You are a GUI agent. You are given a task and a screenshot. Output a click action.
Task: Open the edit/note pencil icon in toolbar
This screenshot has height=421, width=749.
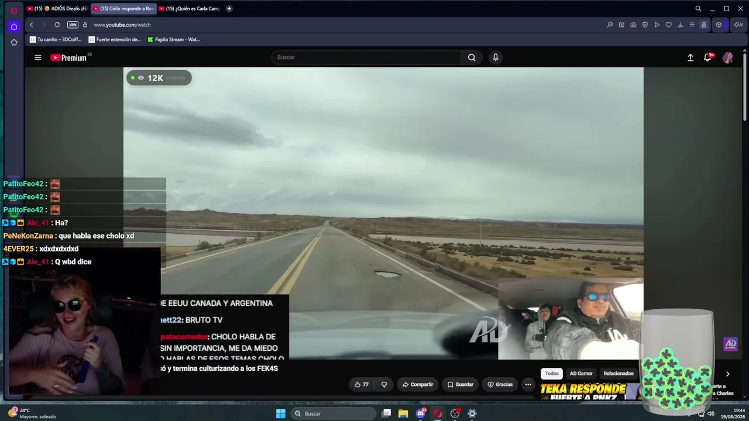621,25
